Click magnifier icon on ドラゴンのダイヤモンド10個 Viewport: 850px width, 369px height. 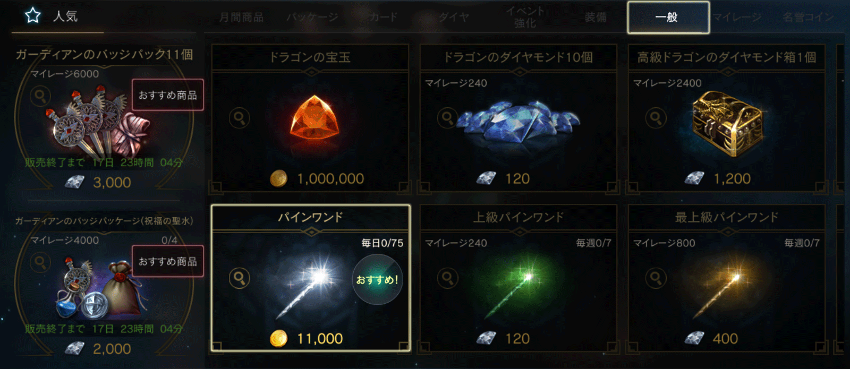[x=447, y=118]
